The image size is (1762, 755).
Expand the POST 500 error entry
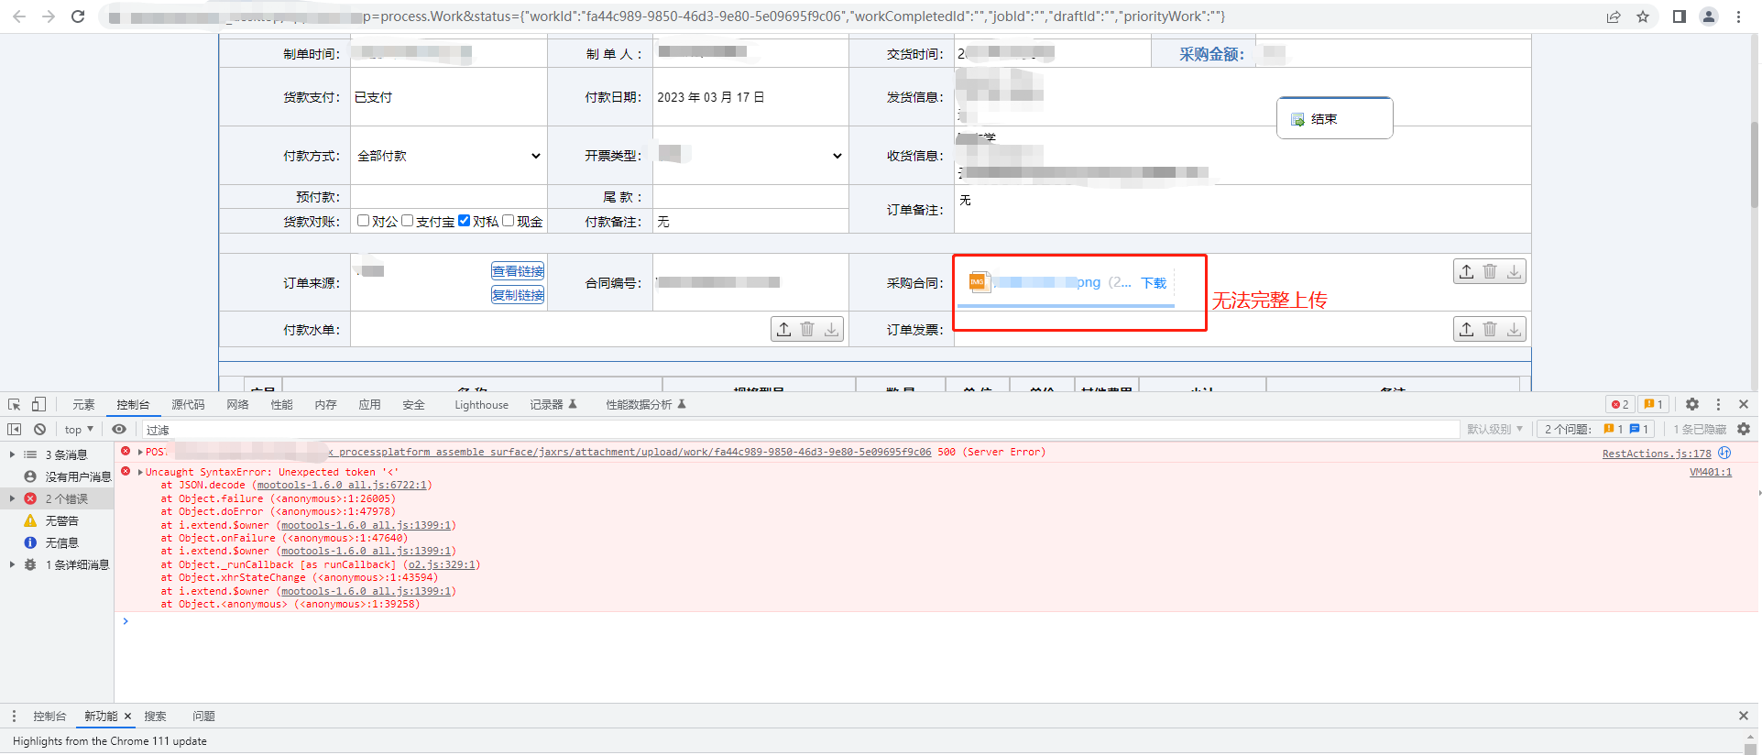[140, 452]
